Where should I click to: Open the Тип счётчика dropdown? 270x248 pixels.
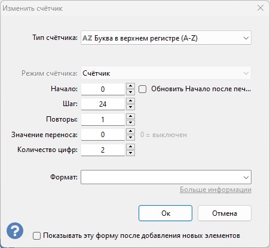[166, 38]
